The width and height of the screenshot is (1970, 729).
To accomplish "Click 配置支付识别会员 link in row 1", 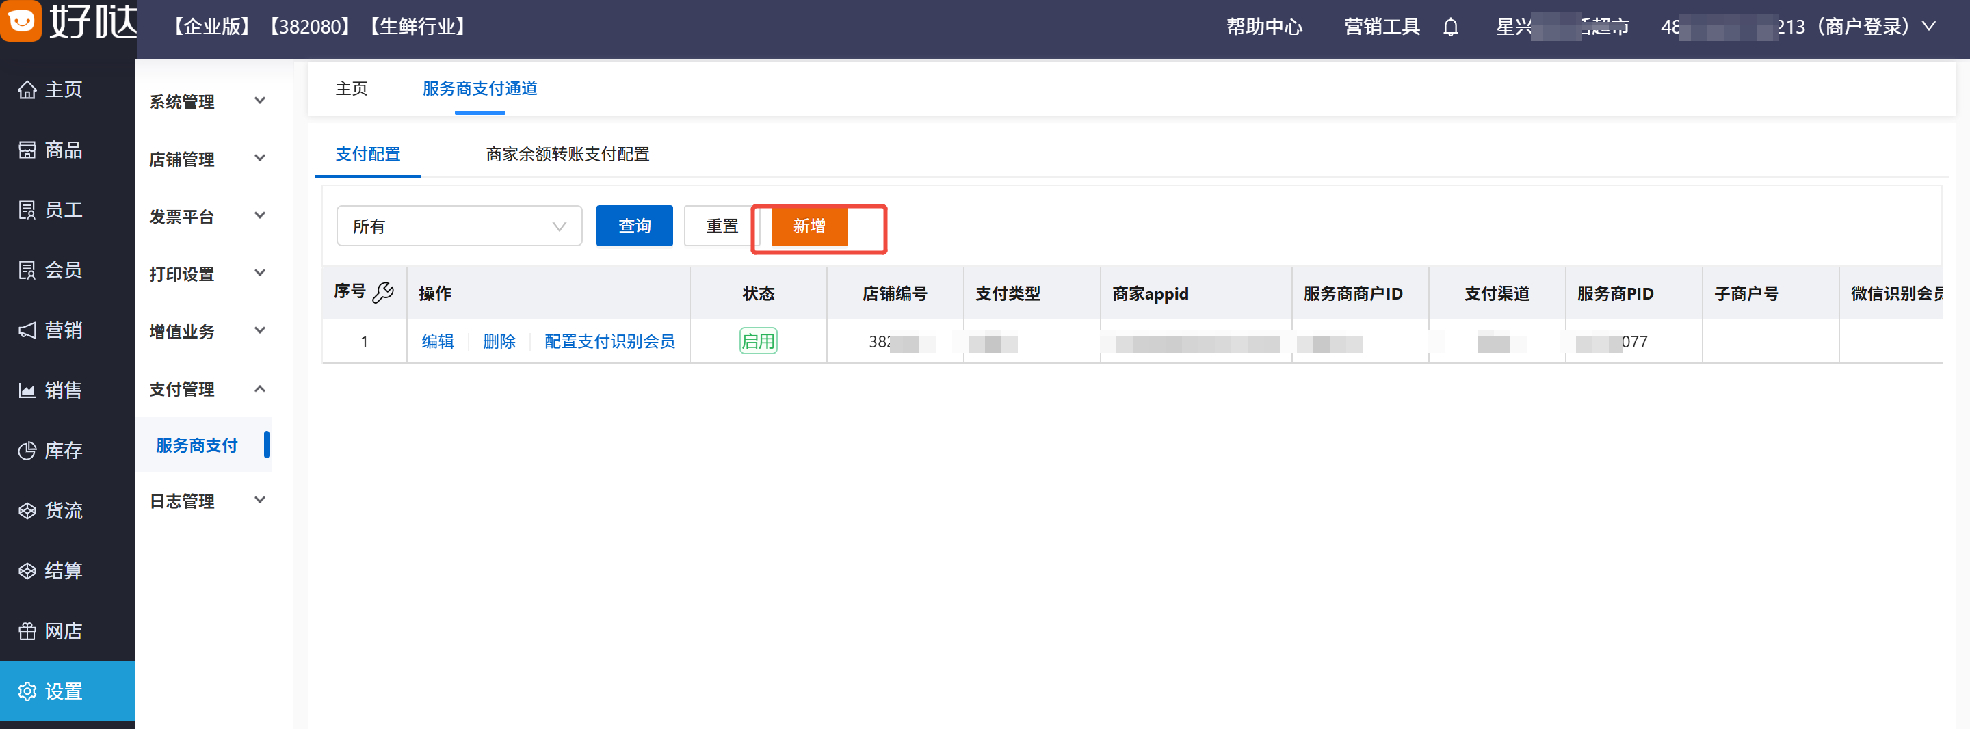I will (x=609, y=341).
